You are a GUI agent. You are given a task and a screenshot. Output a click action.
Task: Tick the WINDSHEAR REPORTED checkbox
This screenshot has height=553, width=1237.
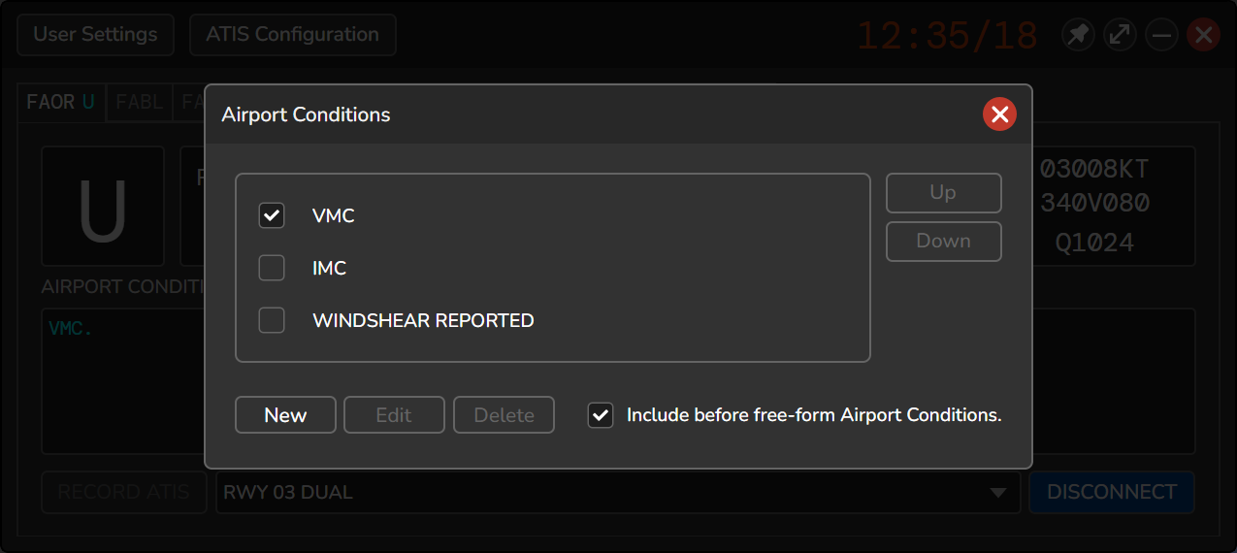[x=272, y=320]
